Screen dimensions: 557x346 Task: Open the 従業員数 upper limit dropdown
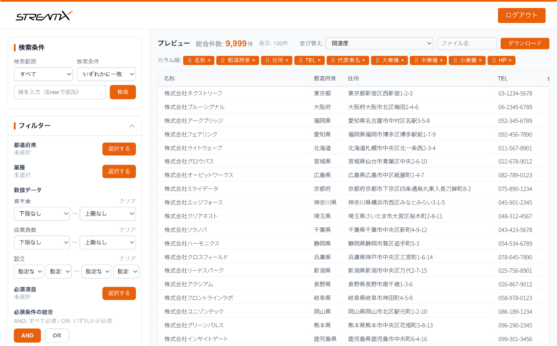pyautogui.click(x=108, y=243)
